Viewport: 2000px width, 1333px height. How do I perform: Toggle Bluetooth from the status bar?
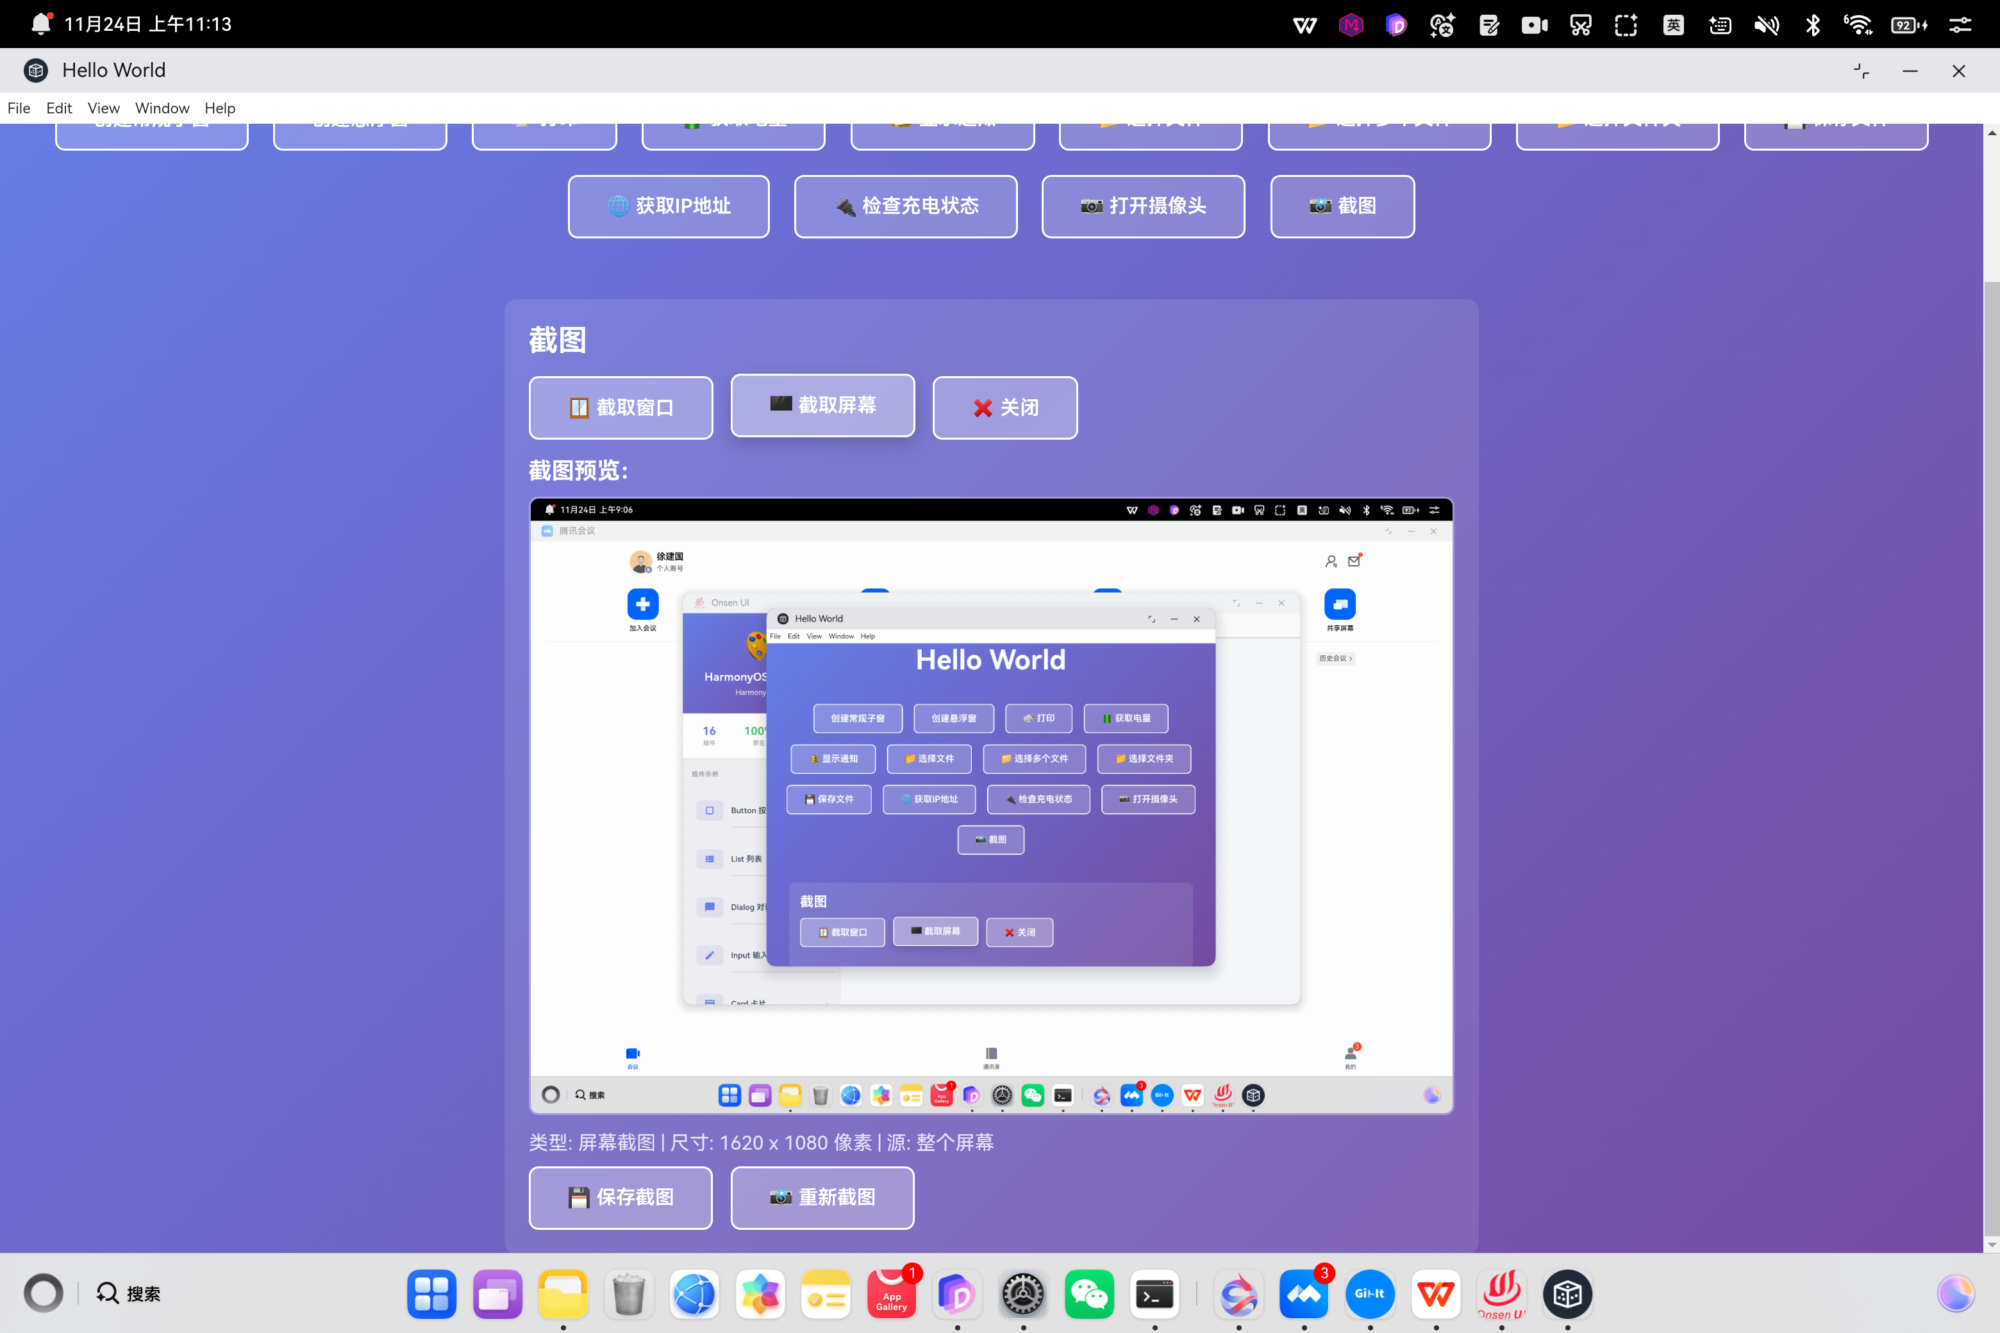tap(1812, 24)
